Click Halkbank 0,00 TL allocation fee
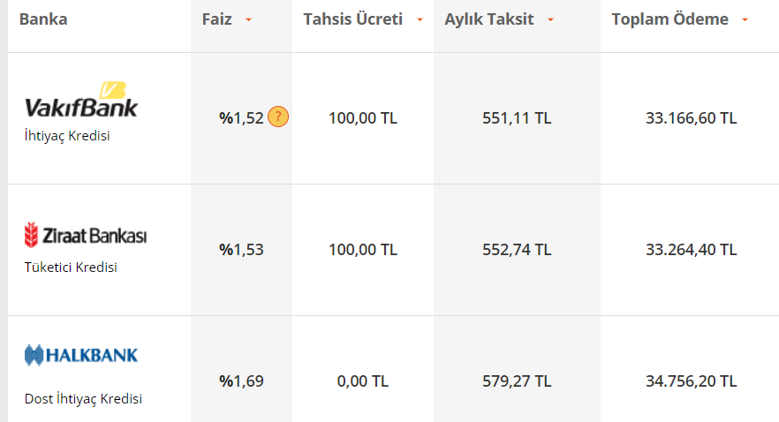 363,381
